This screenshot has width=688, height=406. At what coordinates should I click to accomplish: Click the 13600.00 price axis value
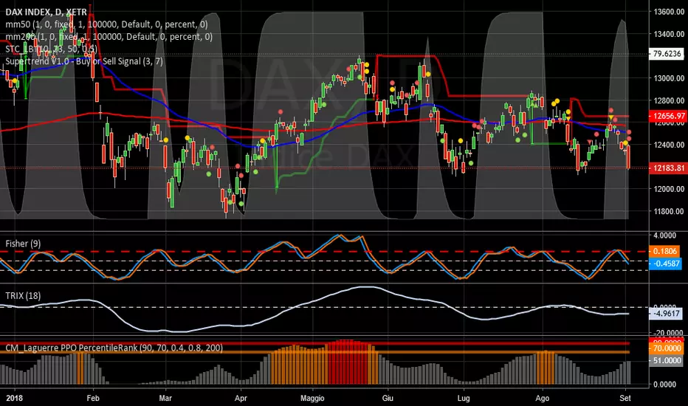pos(669,11)
